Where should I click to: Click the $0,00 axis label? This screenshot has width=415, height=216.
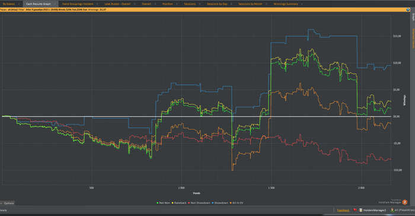[x=396, y=116]
